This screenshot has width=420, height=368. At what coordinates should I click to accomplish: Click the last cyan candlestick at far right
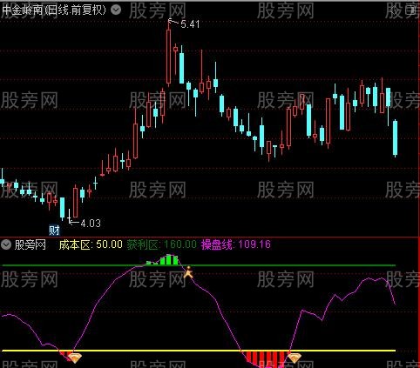pos(395,138)
